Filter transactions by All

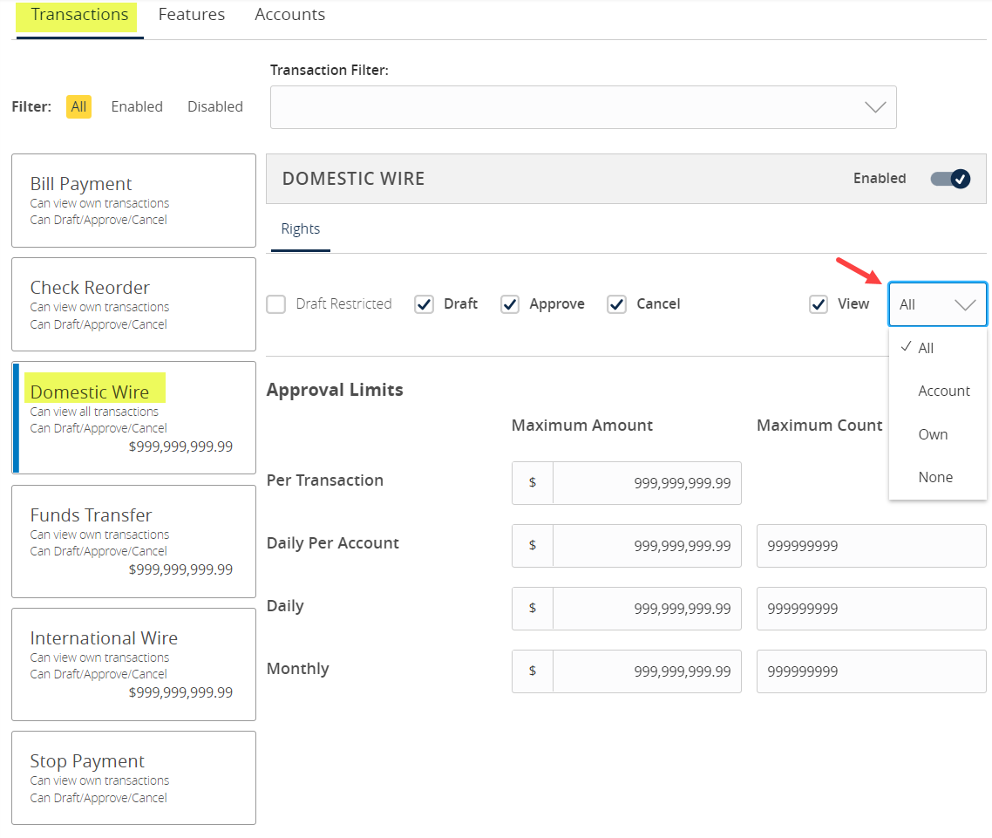tap(78, 107)
